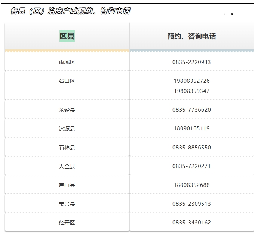Click 芦山县 phone number 18808352688

click(191, 185)
